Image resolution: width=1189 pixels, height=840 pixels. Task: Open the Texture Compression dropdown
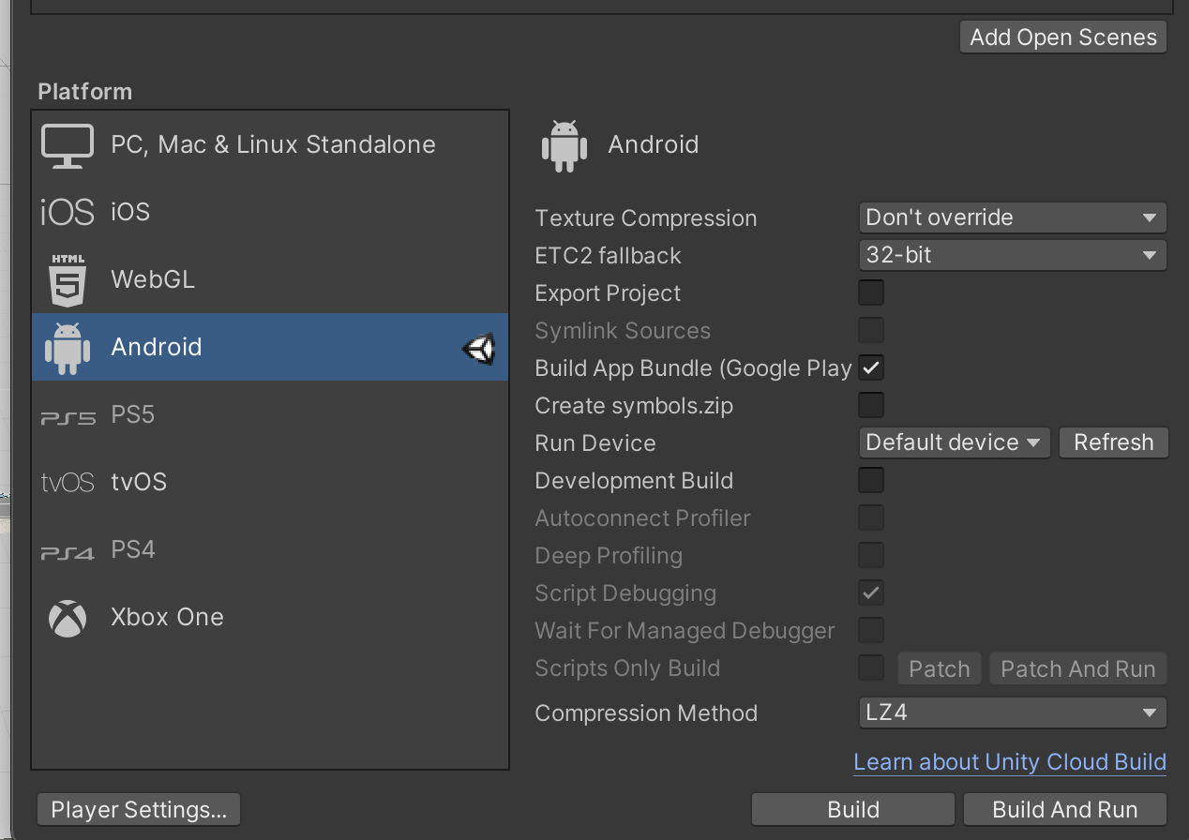coord(1012,217)
